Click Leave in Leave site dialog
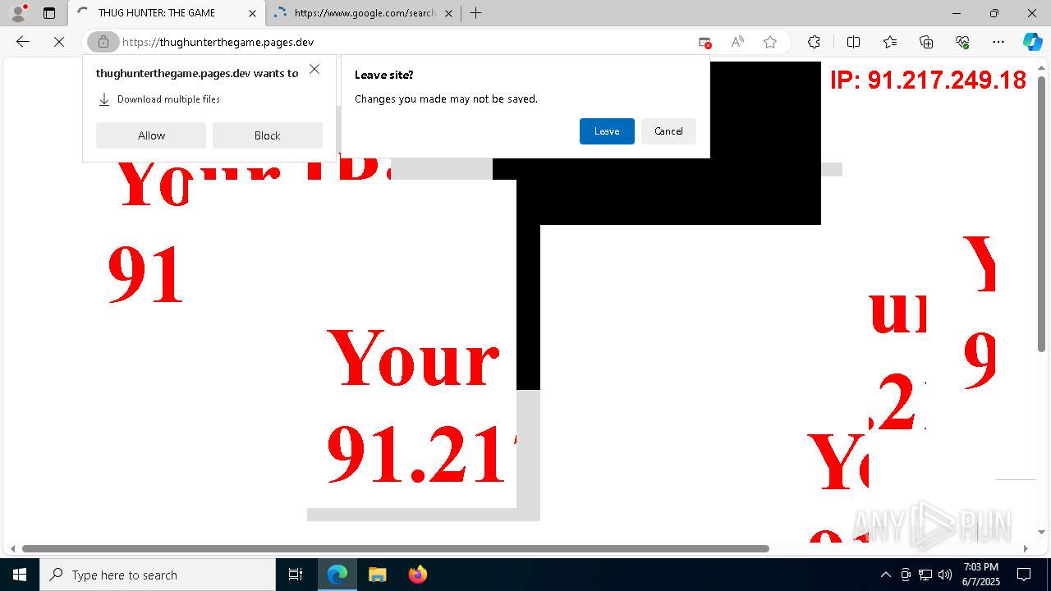 coord(607,131)
